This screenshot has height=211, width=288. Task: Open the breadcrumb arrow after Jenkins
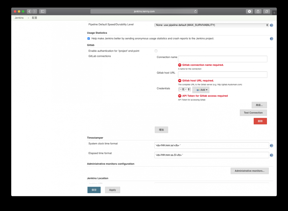coord(28,18)
